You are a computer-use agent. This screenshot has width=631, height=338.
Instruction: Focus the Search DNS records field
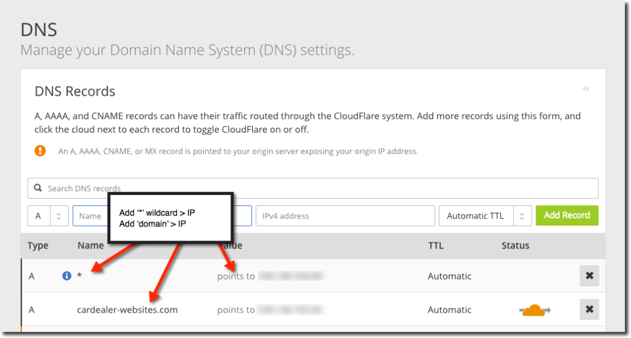[x=312, y=188]
